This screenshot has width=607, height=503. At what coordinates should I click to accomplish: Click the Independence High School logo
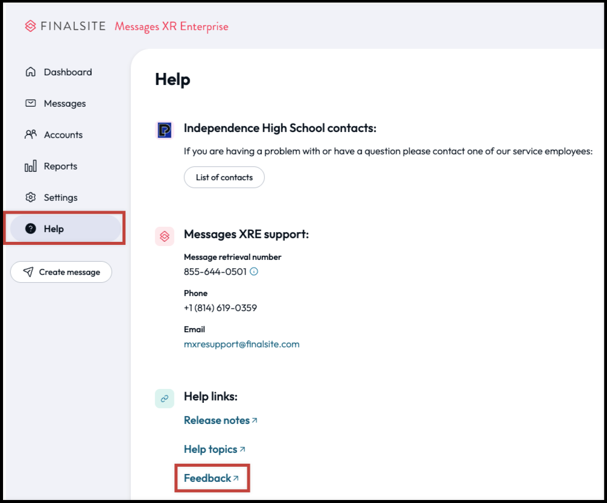coord(165,130)
